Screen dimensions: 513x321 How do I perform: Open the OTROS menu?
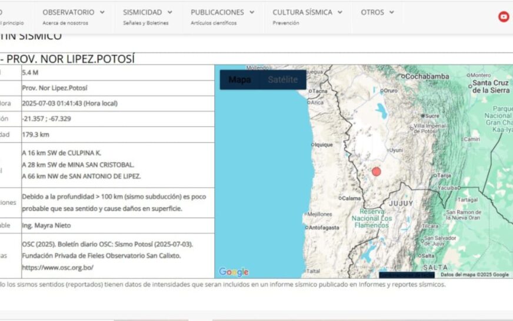click(372, 12)
